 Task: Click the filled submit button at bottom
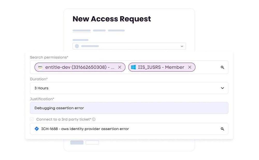pyautogui.click(x=77, y=142)
